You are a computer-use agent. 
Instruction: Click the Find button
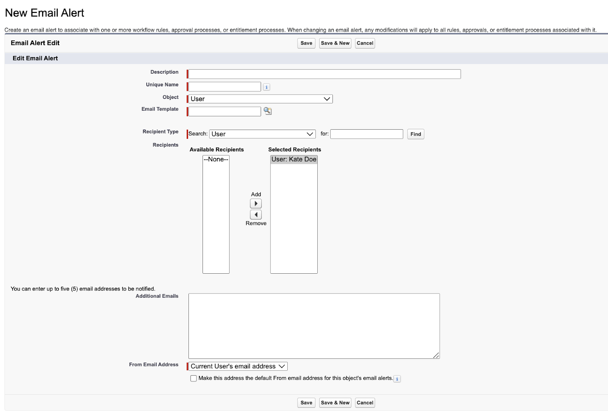pos(416,134)
